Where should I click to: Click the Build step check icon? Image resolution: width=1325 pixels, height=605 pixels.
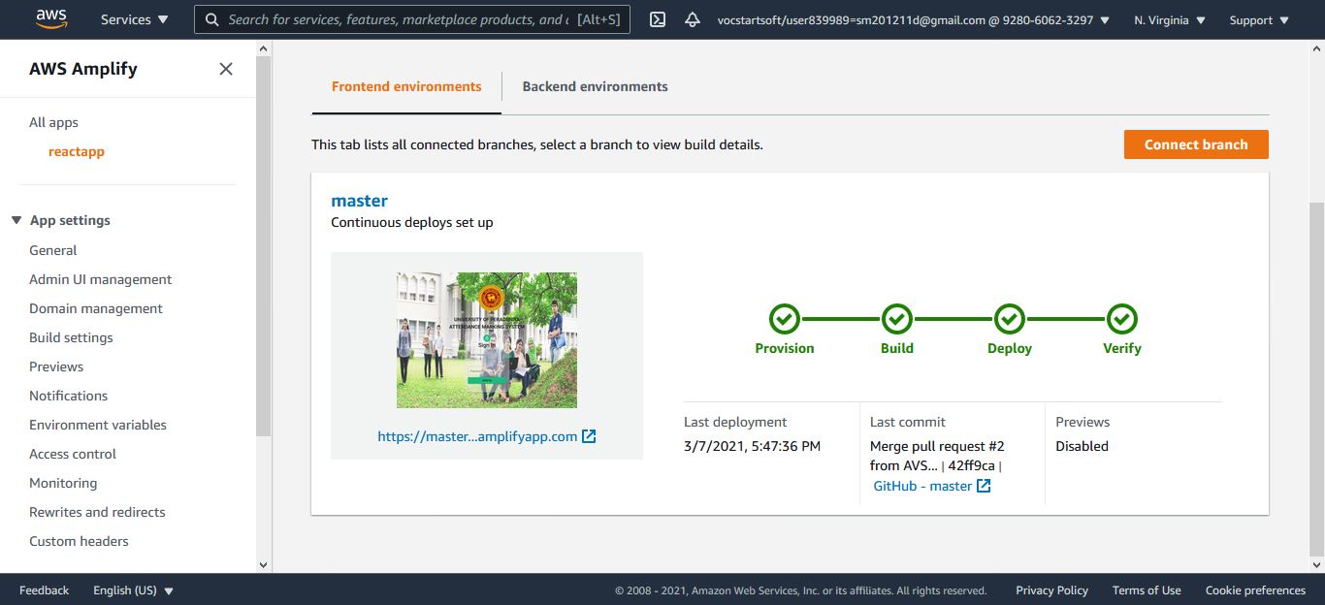click(897, 318)
